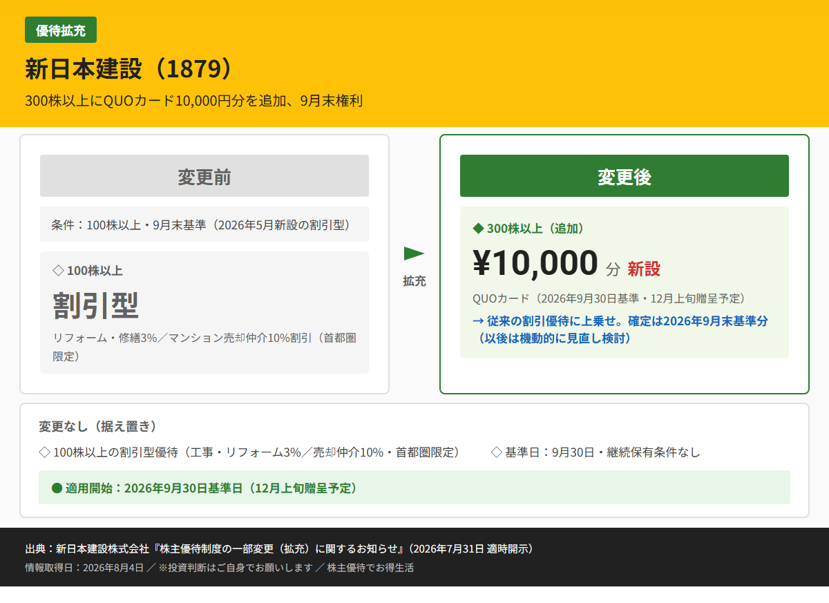
Task: Click the 優待拡充 green badge
Action: pyautogui.click(x=61, y=30)
